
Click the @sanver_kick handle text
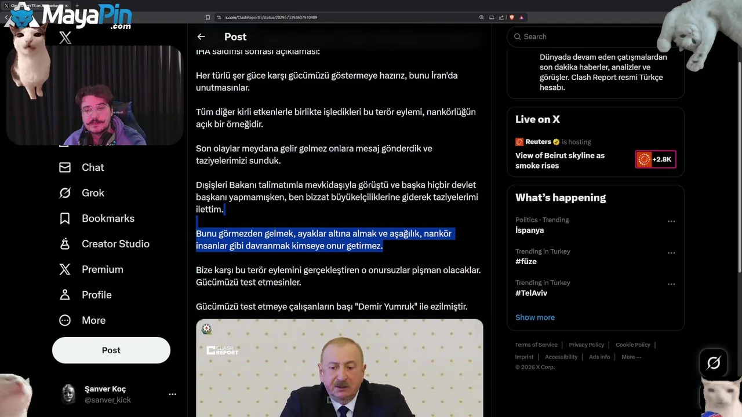pyautogui.click(x=108, y=400)
